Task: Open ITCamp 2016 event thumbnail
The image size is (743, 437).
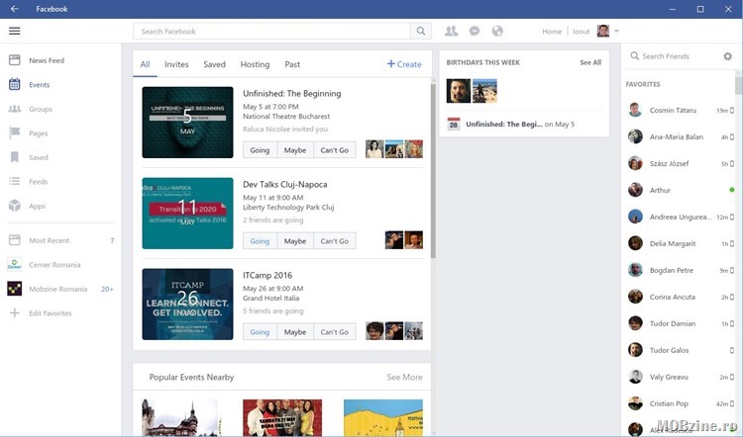Action: point(187,304)
